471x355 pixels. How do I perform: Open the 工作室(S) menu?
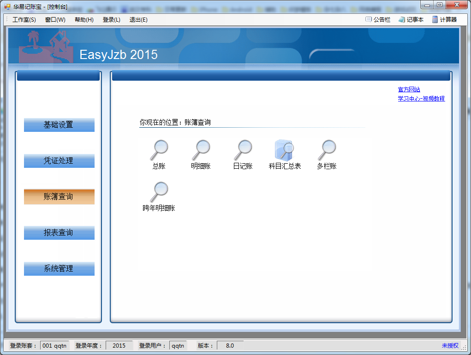24,19
